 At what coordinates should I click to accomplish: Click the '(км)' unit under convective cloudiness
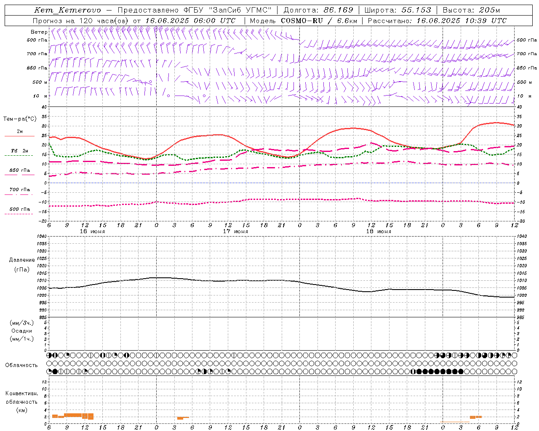(21, 410)
